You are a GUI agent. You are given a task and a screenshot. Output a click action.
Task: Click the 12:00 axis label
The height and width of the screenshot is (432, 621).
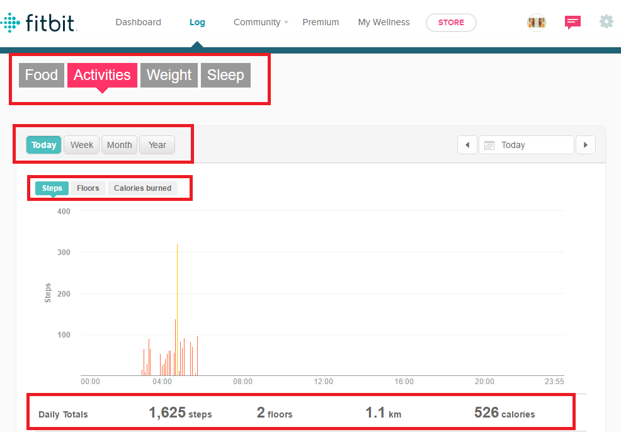coord(323,382)
